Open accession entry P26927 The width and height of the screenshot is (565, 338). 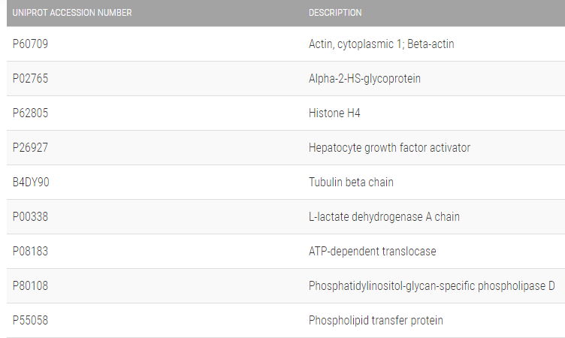(x=31, y=148)
